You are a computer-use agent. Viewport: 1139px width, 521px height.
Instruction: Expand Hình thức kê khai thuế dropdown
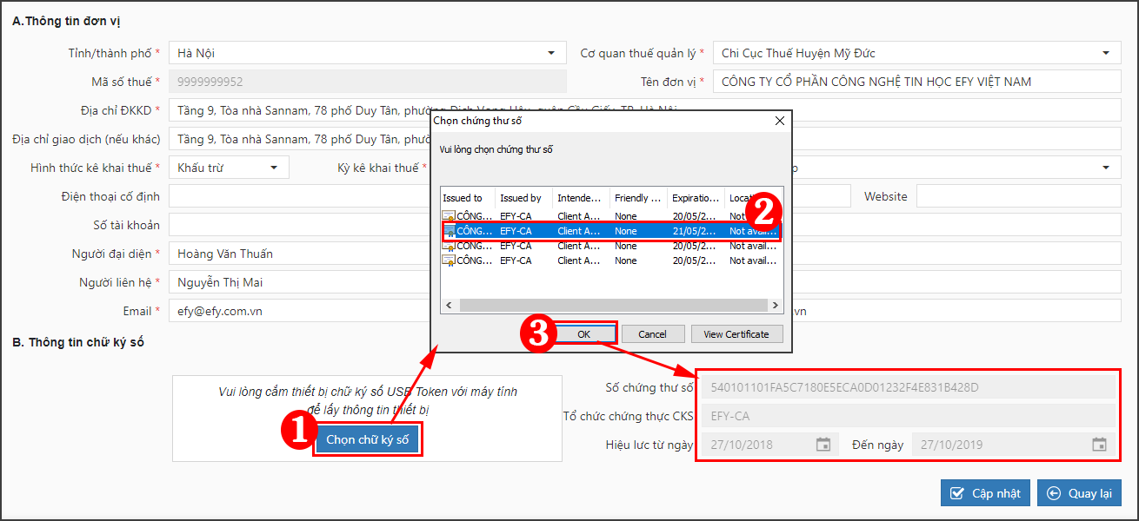(x=274, y=168)
